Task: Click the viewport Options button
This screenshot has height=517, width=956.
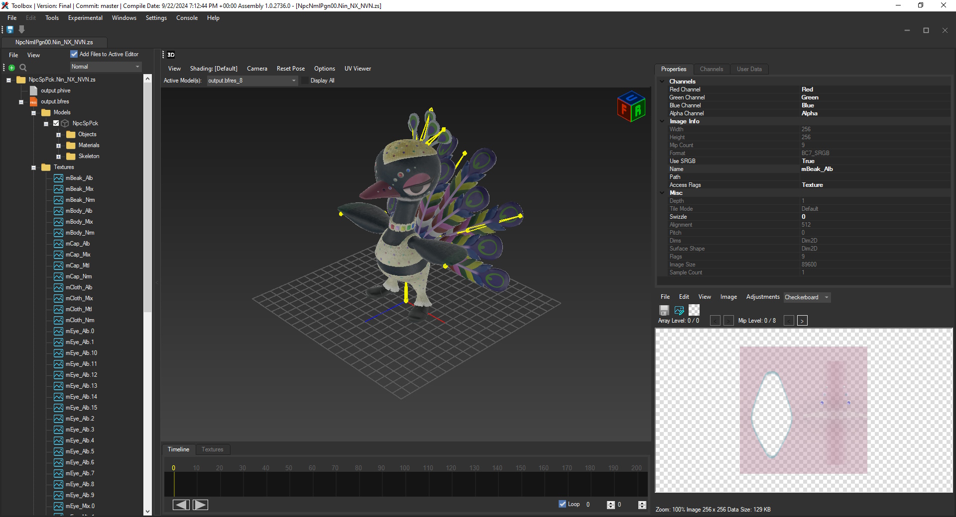Action: (325, 69)
